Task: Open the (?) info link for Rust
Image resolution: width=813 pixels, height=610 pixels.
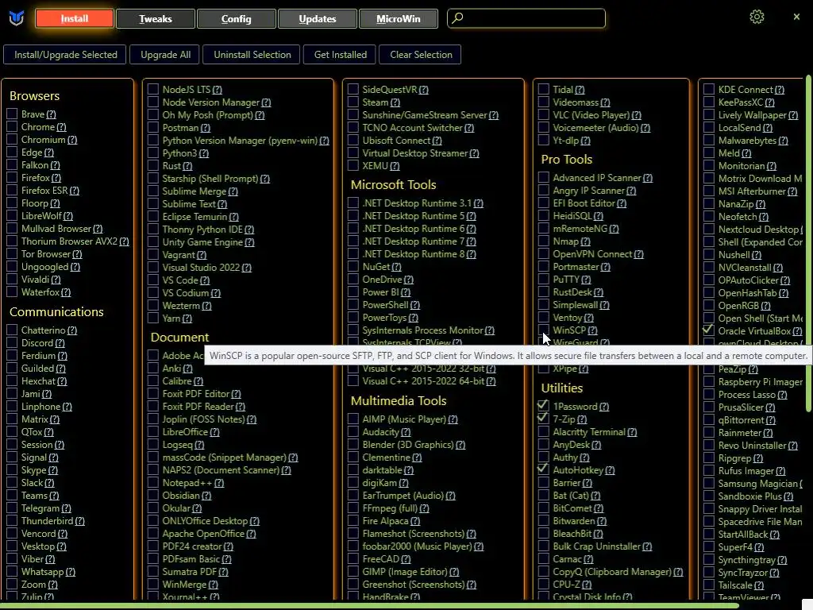Action: click(187, 167)
